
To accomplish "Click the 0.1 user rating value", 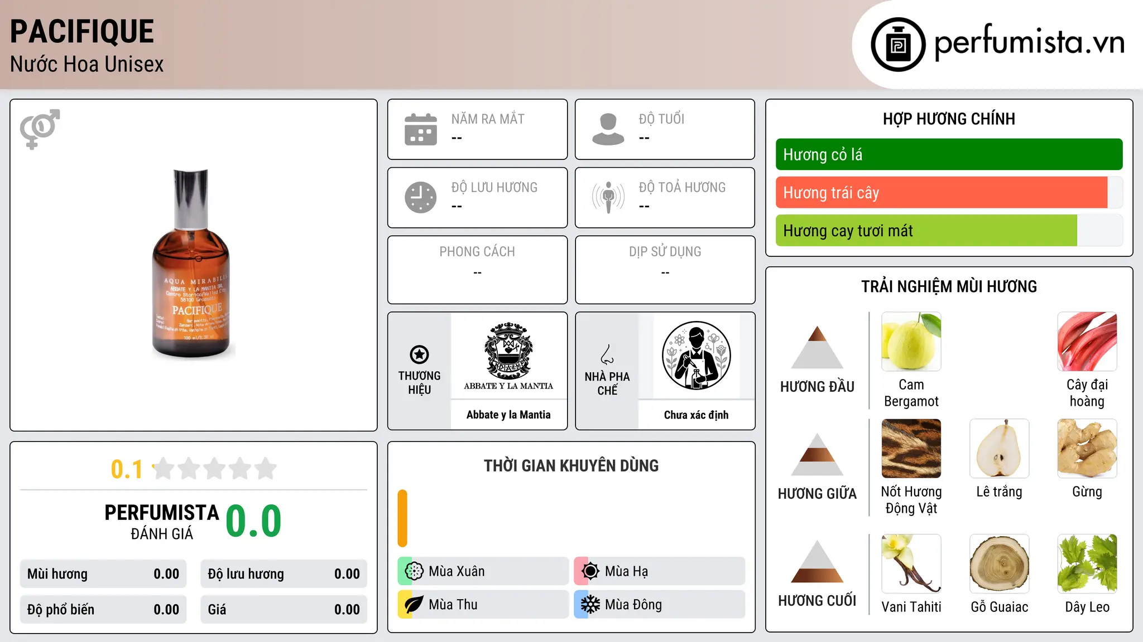I will point(127,469).
